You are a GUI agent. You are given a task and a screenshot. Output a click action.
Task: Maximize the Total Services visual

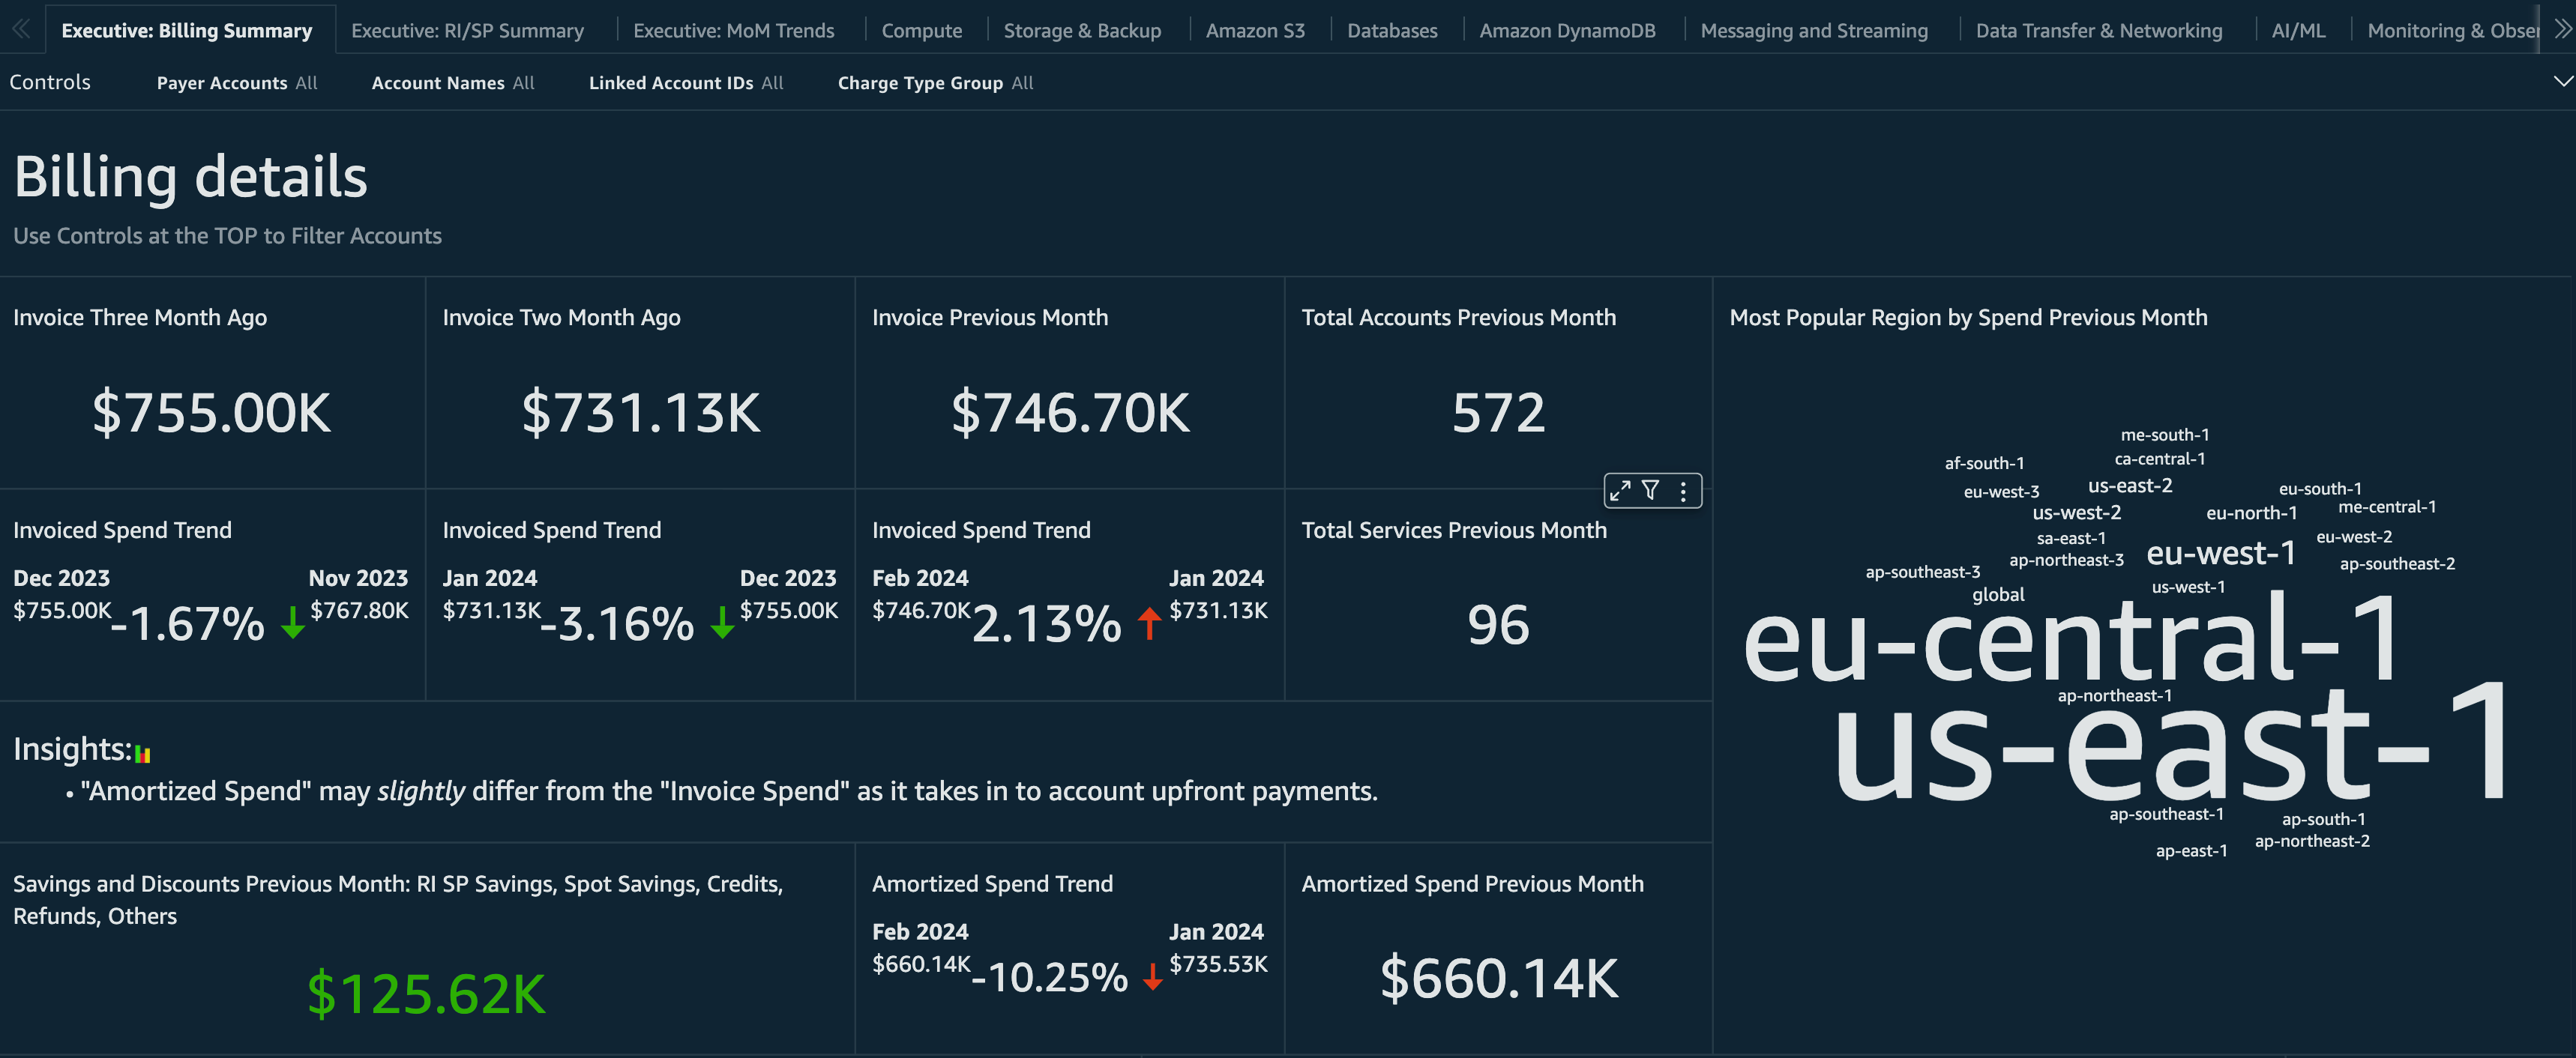[x=1620, y=491]
